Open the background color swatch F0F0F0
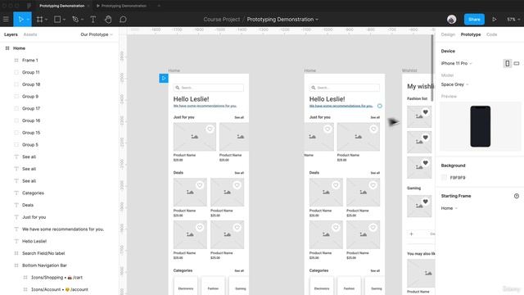The width and height of the screenshot is (524, 295). coord(444,178)
